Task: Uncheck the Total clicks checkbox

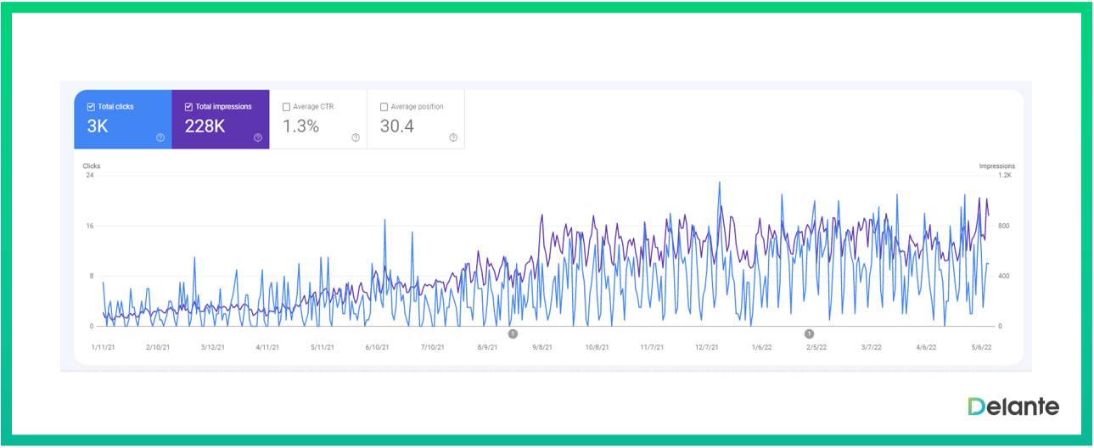Action: tap(91, 107)
